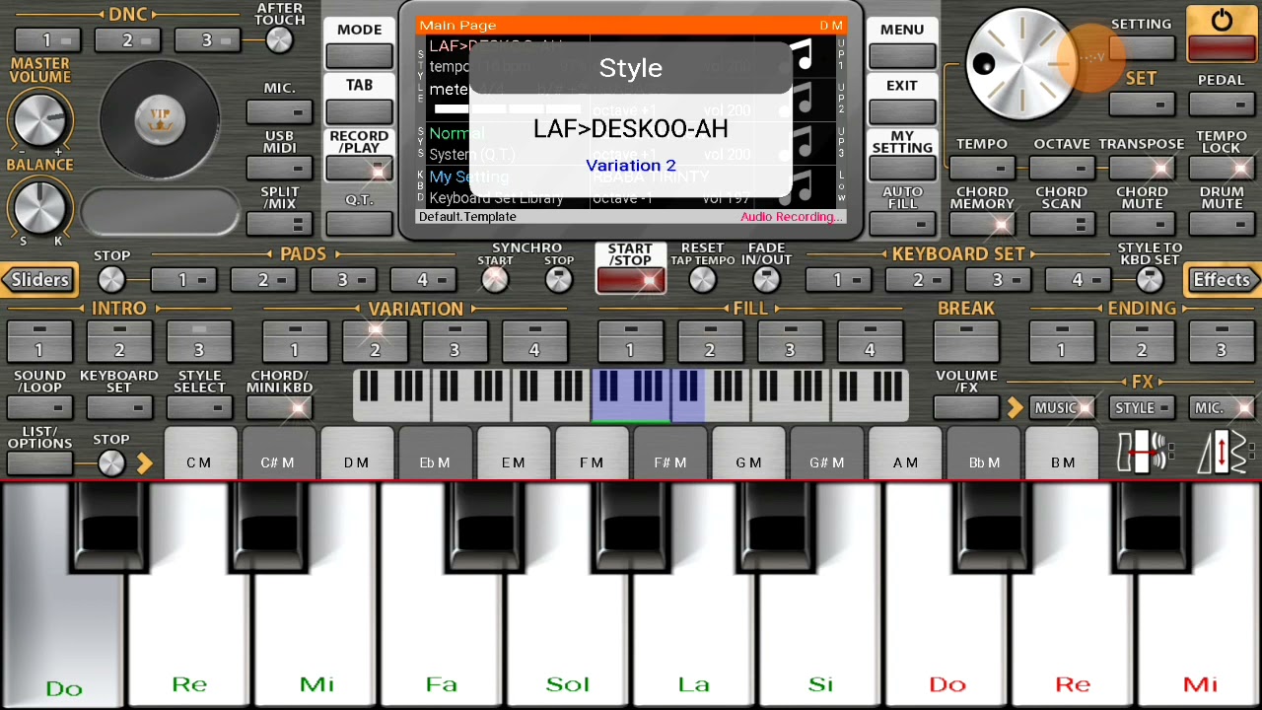This screenshot has width=1262, height=710.
Task: Select the MUSIC FX tab
Action: [x=1062, y=407]
